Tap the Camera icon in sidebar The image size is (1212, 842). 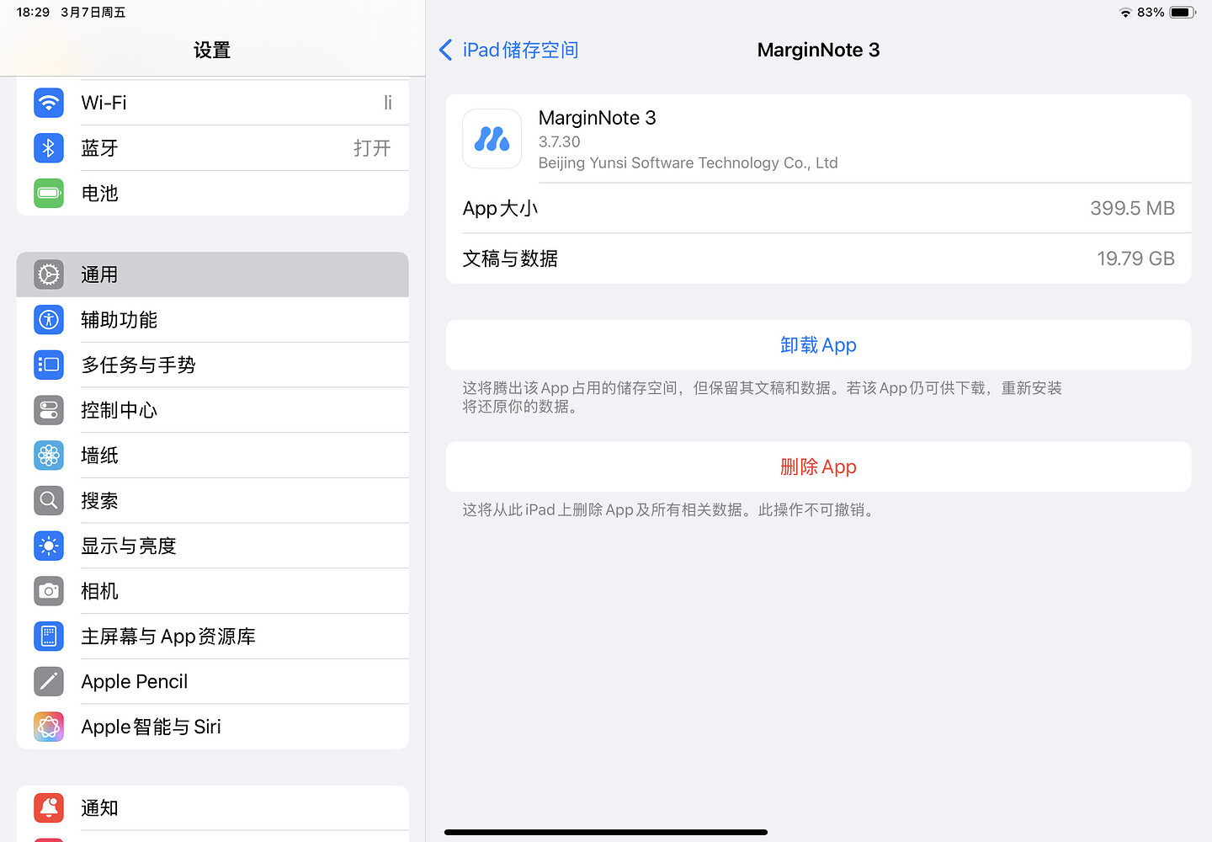pyautogui.click(x=49, y=591)
